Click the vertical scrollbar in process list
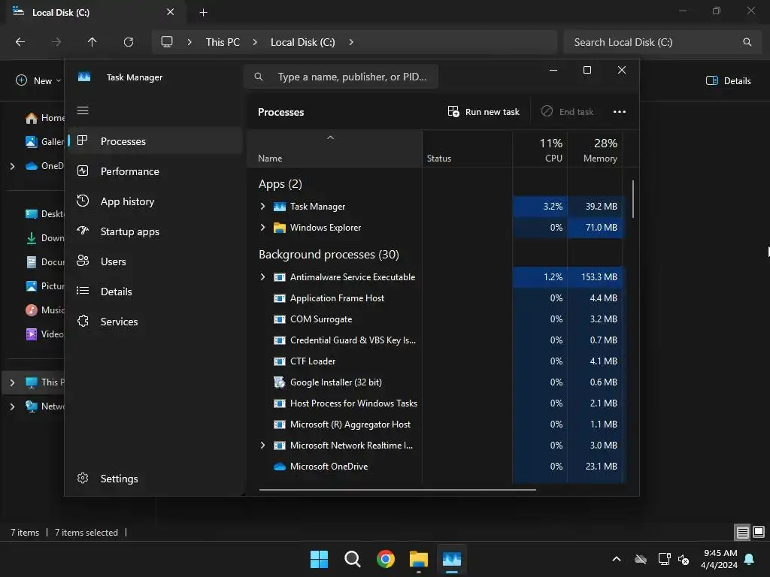This screenshot has height=577, width=770. pos(632,198)
